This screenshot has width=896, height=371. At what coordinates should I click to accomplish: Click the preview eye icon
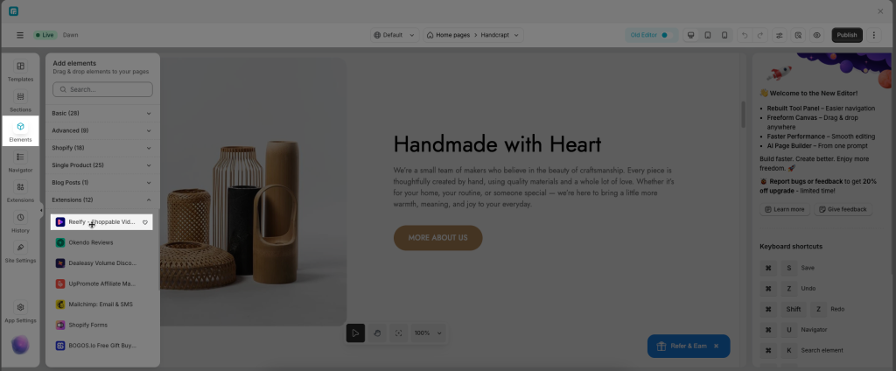[x=816, y=35]
